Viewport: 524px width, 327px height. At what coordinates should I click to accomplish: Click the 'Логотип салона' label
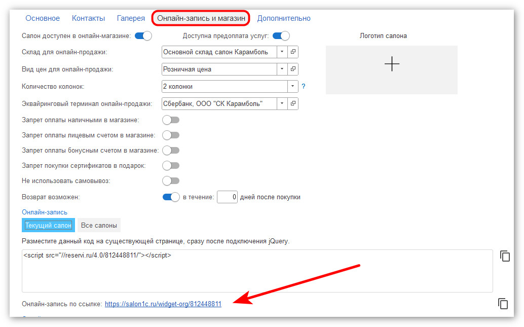(383, 35)
